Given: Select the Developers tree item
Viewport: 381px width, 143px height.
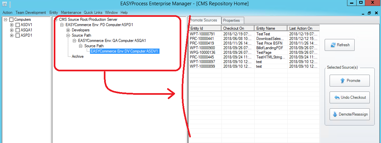Looking at the screenshot, I should [81, 30].
